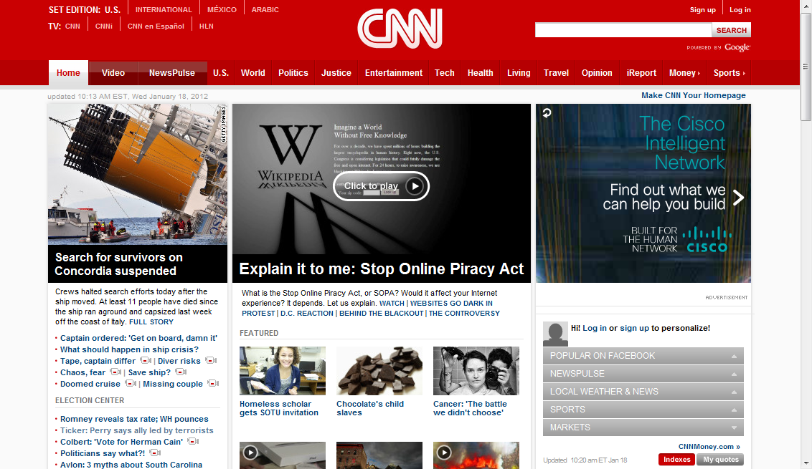
Task: Open the HLN TV link
Action: click(x=206, y=26)
